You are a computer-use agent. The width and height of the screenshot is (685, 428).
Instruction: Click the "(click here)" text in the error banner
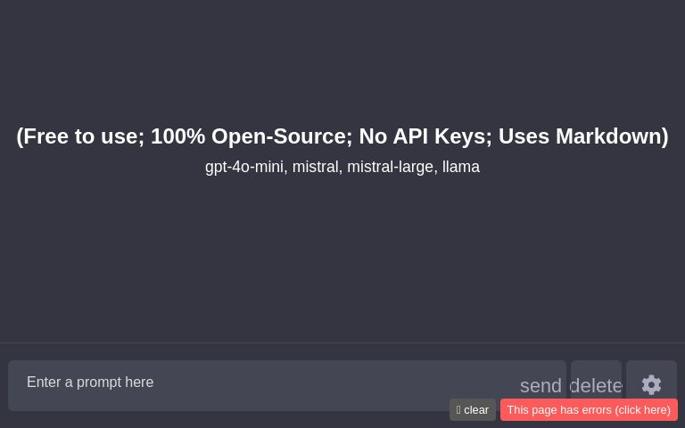pos(642,410)
